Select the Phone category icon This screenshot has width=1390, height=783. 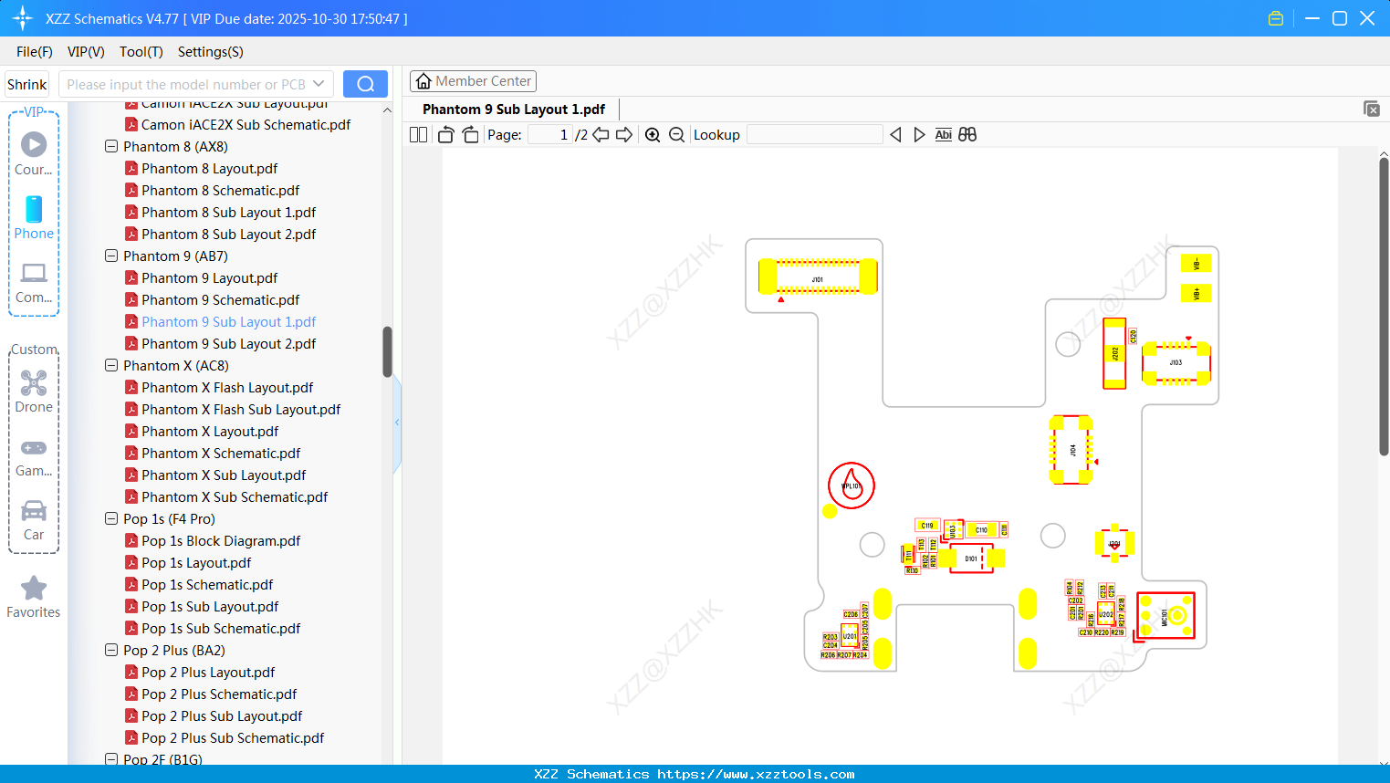coord(34,217)
